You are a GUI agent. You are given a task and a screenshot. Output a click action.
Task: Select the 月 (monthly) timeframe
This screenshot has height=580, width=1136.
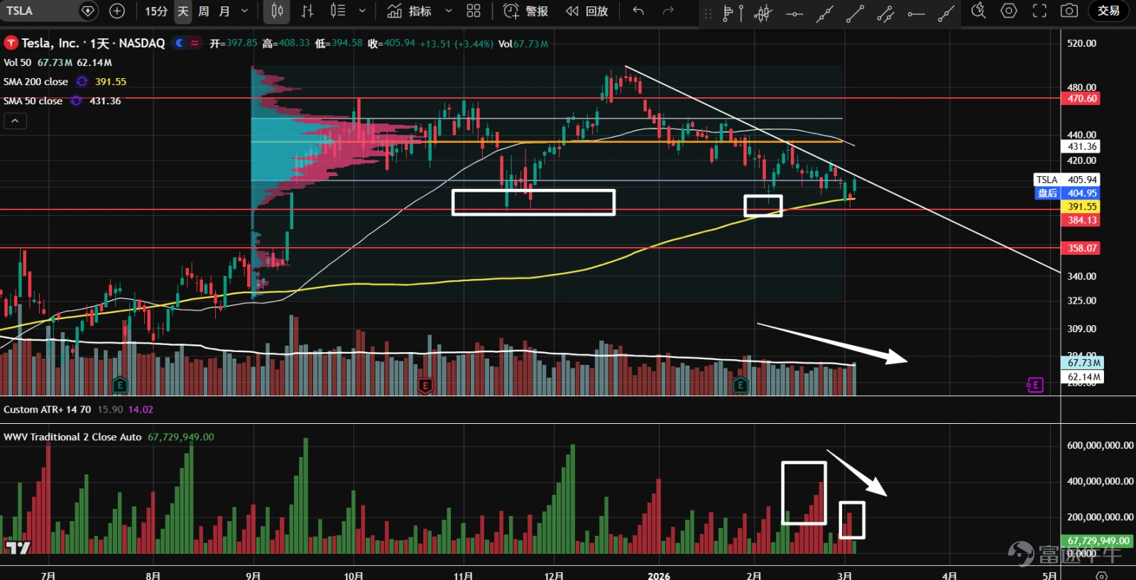224,11
